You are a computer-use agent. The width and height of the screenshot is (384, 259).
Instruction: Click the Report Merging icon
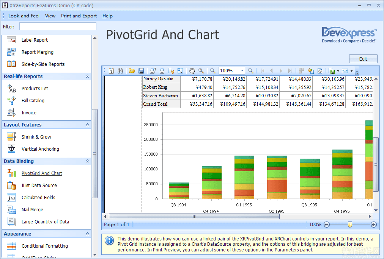11,52
